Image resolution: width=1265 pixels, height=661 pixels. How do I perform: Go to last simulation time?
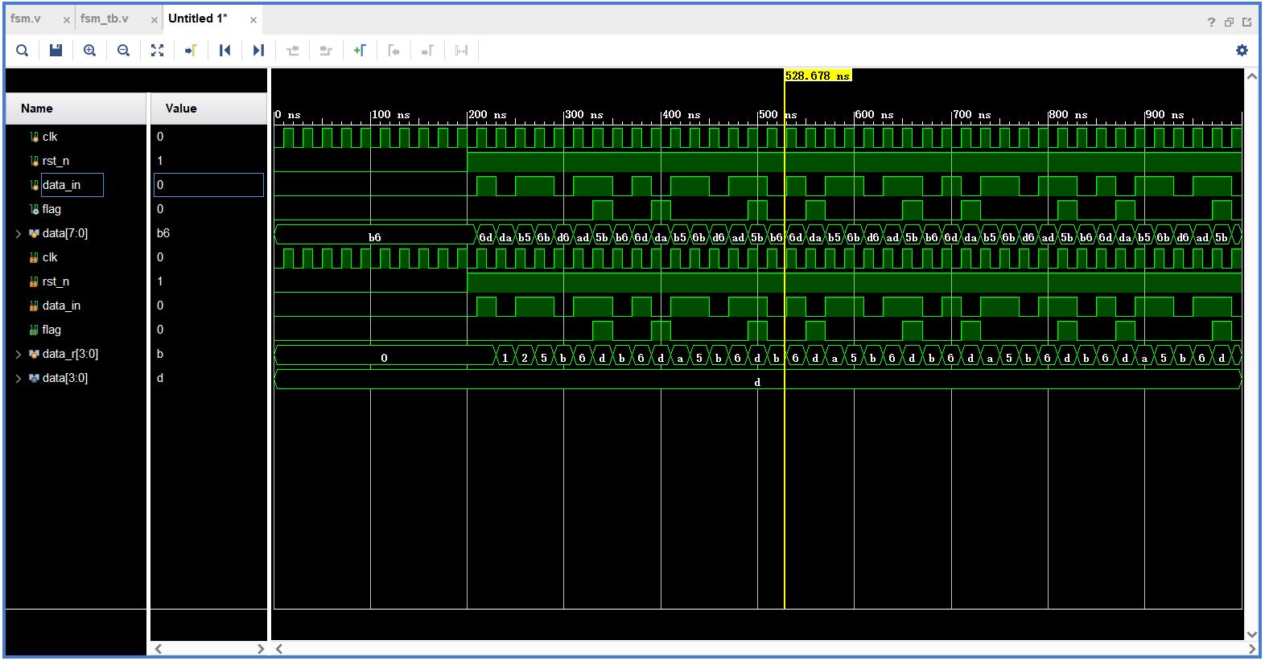coord(258,51)
